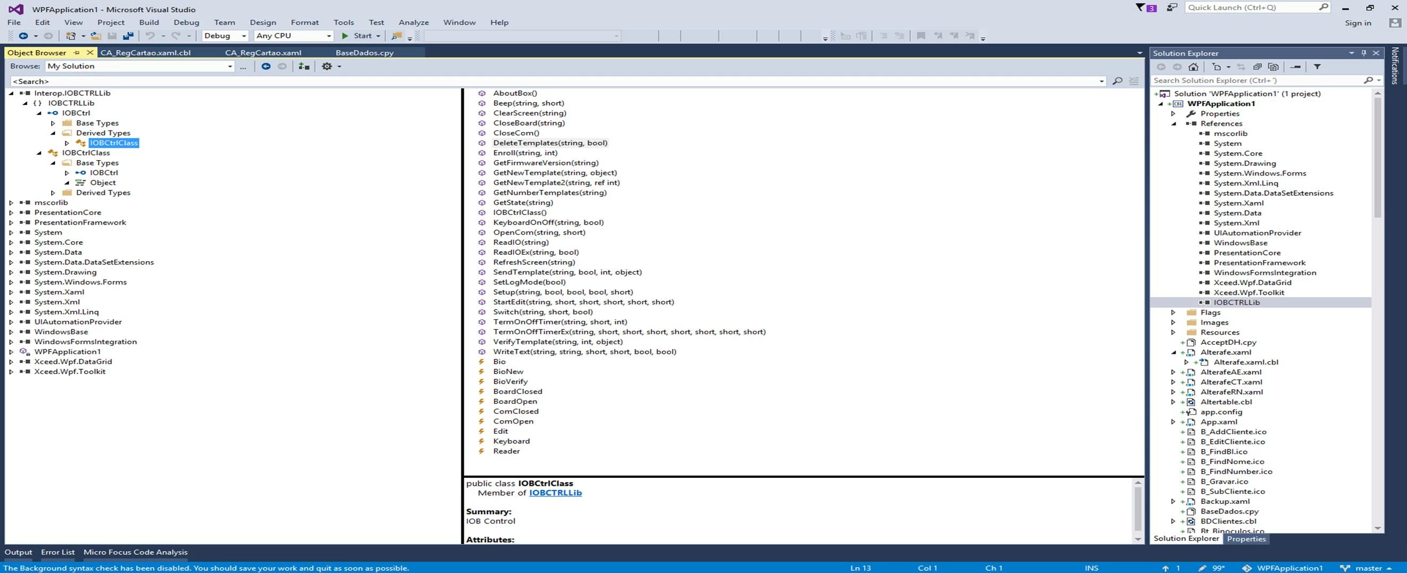Open Notifications side tab
The height and width of the screenshot is (573, 1407).
click(1394, 65)
